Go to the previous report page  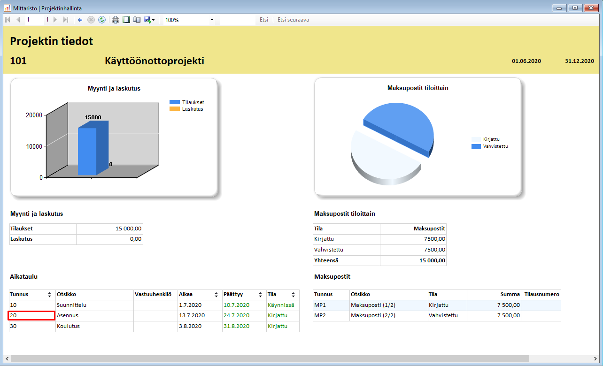tap(18, 20)
